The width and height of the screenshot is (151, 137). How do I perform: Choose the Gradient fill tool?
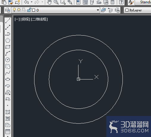pos(8,119)
